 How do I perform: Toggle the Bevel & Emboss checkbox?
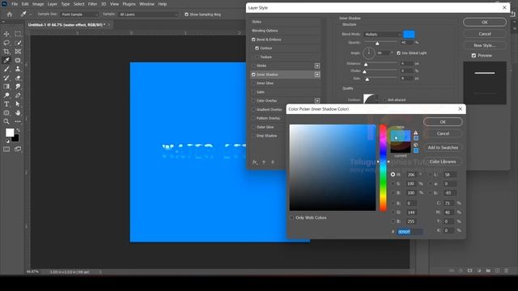click(x=253, y=40)
